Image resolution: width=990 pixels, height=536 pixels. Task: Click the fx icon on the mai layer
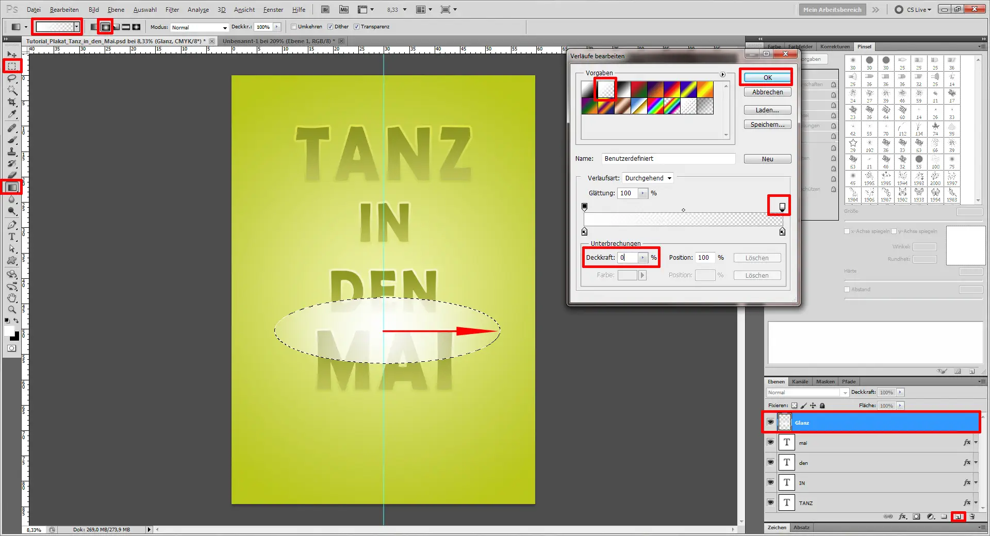tap(966, 442)
